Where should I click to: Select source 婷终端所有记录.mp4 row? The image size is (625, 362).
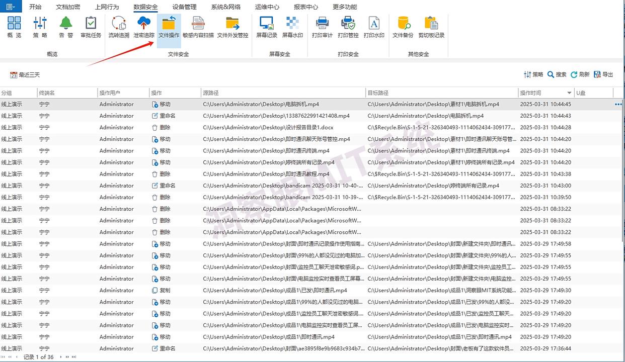tap(312, 162)
